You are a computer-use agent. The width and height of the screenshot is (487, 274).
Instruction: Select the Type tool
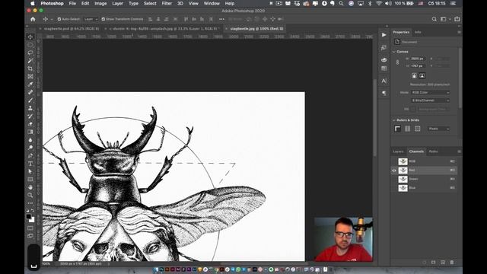30,164
